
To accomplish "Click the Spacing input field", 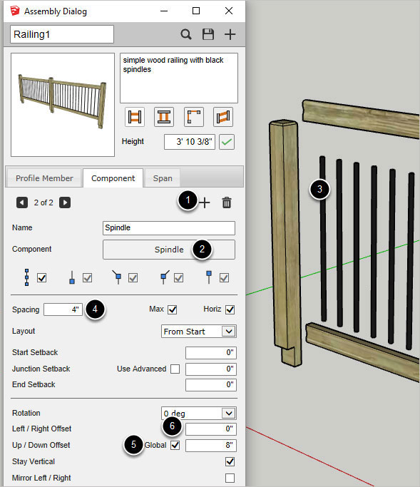I will click(63, 309).
